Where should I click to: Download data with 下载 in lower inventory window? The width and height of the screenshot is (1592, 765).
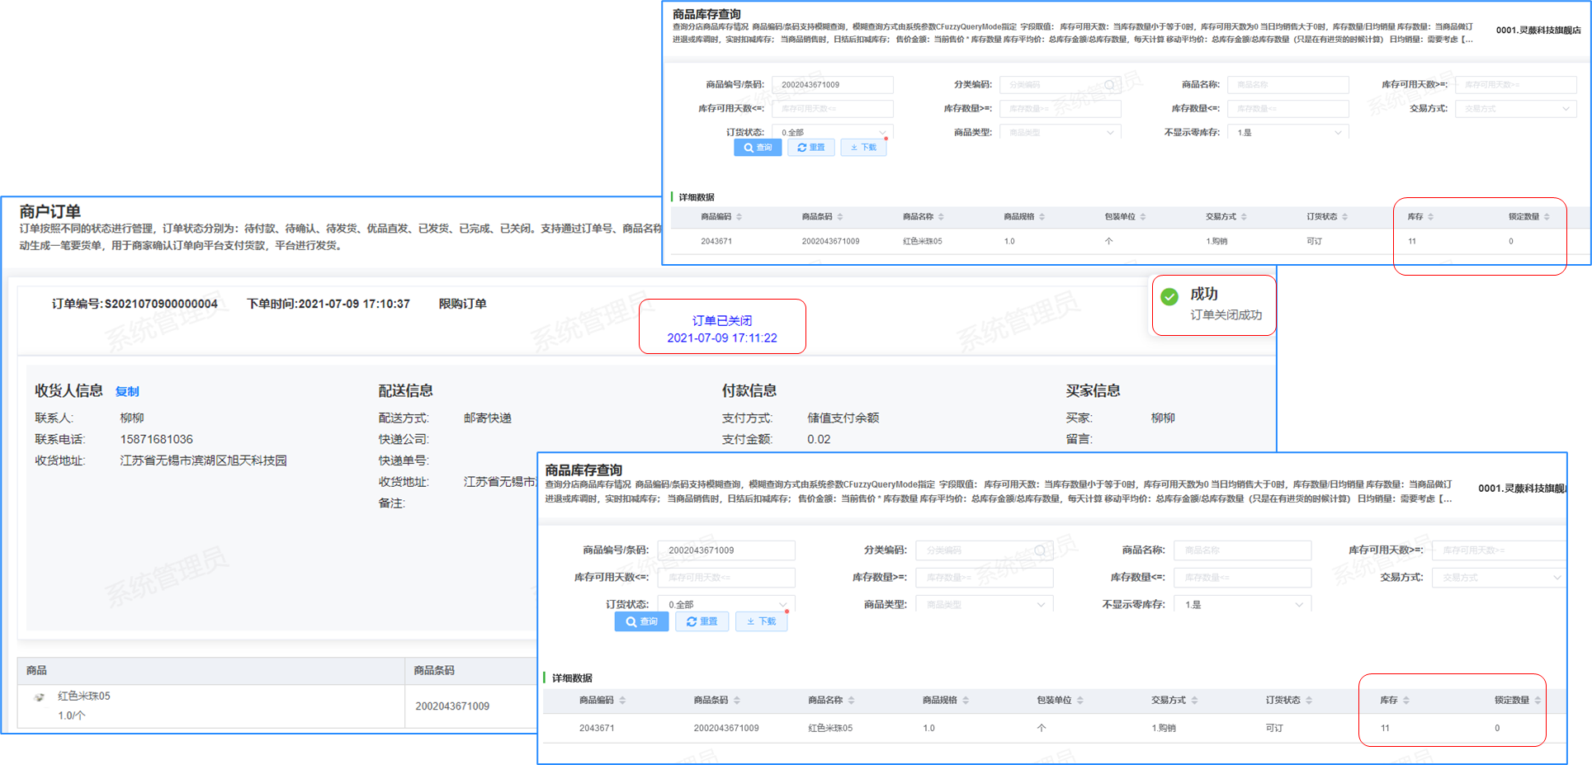tap(761, 621)
